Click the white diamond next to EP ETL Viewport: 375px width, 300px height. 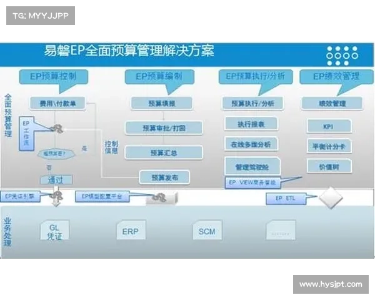[x=331, y=198]
